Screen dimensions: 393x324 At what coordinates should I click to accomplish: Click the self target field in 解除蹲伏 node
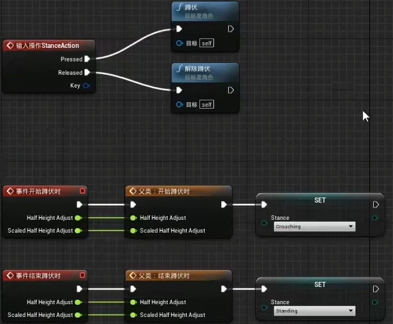tap(206, 104)
